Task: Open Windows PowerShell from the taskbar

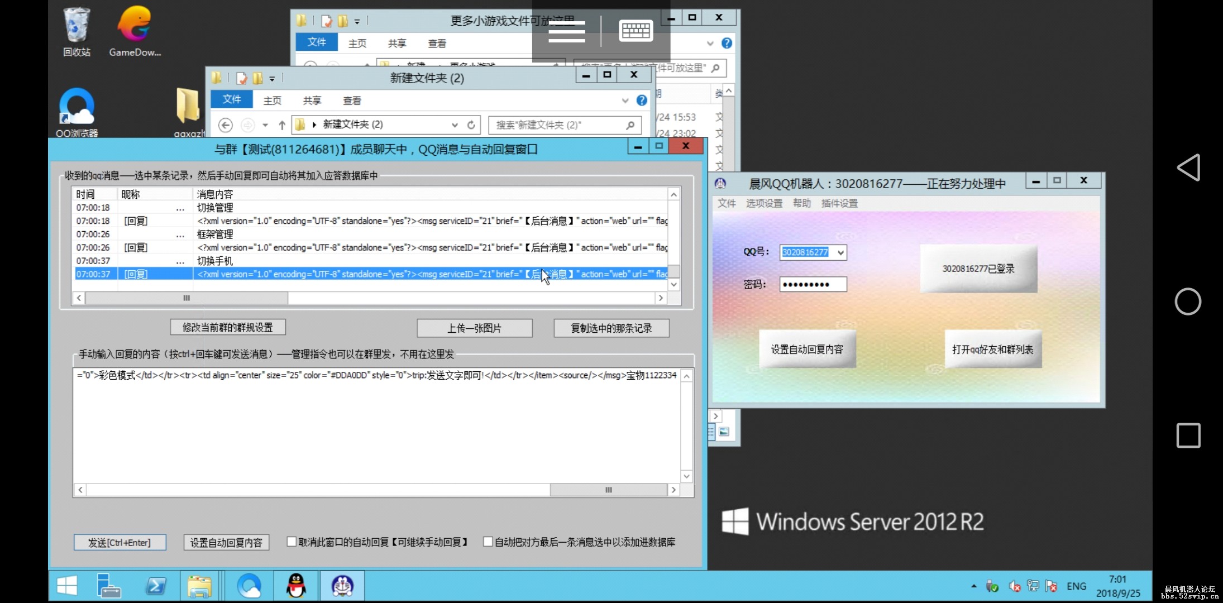Action: point(156,586)
